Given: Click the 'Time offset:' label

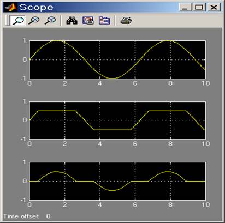Looking at the screenshot, I should (x=21, y=216).
